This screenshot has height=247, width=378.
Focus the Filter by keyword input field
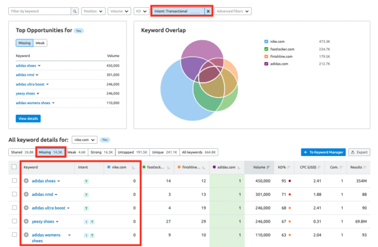tap(40, 11)
